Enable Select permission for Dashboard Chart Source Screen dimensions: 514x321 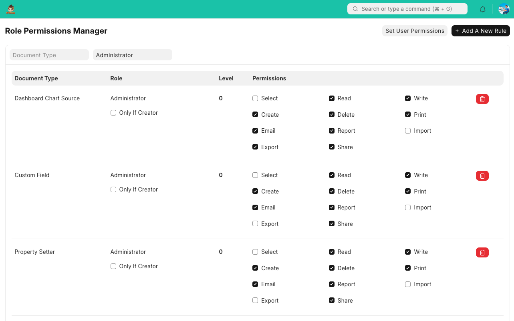point(255,98)
